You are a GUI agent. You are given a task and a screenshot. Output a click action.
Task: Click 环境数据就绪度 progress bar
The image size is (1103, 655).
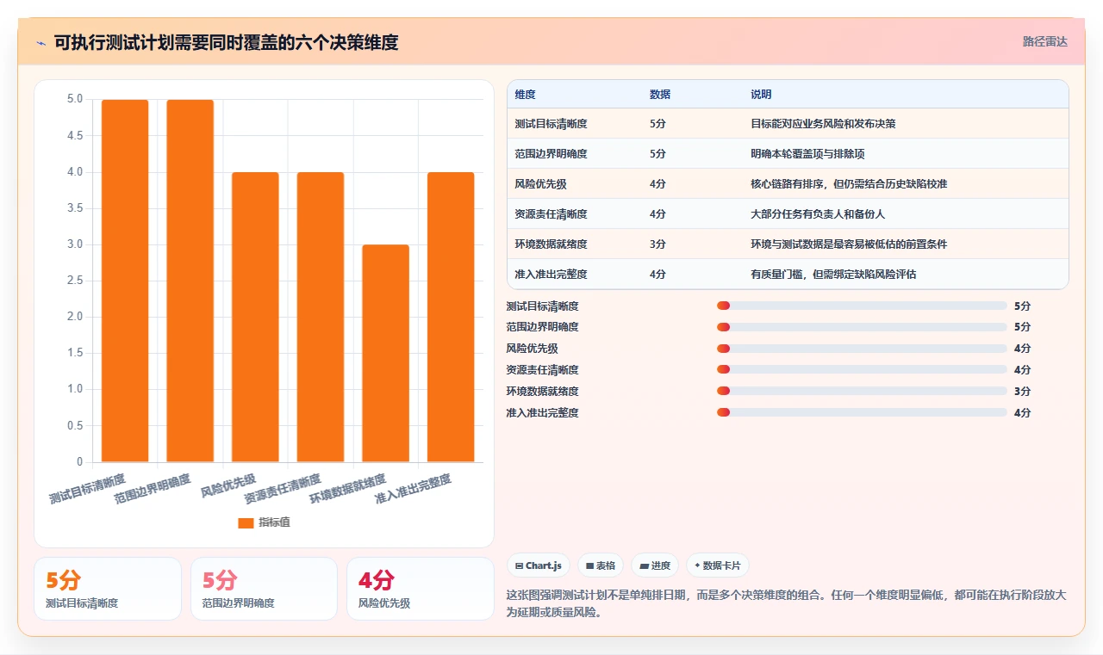(862, 392)
